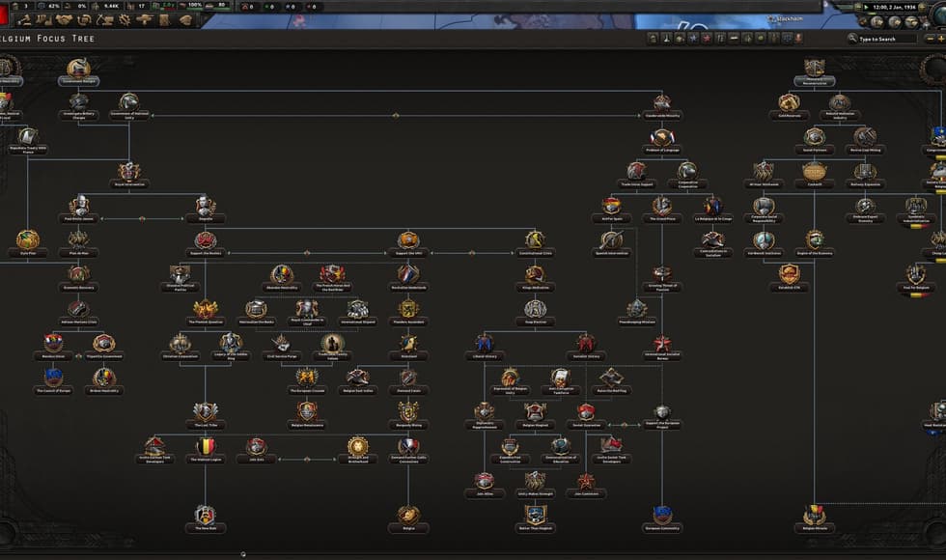Select the Trade Union Support focus
The width and height of the screenshot is (946, 560).
click(x=637, y=175)
